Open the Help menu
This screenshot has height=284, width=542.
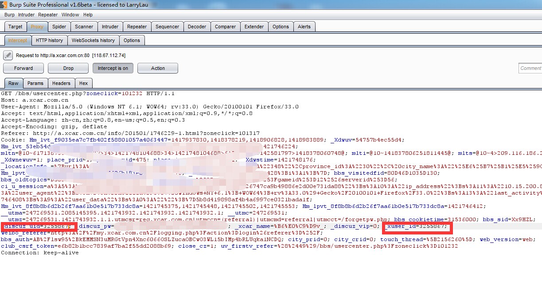(88, 15)
